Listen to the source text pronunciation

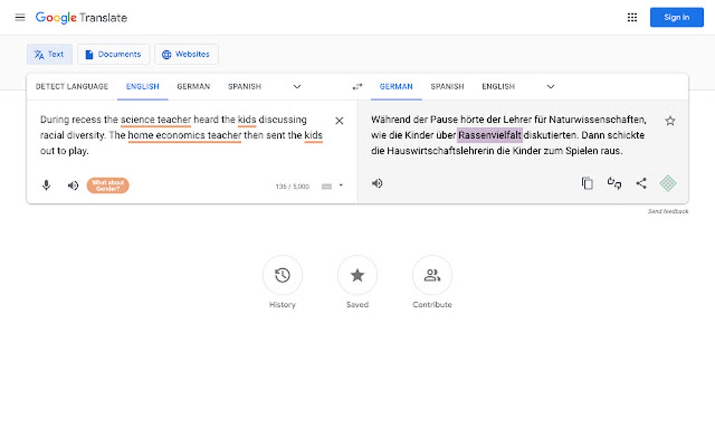72,185
